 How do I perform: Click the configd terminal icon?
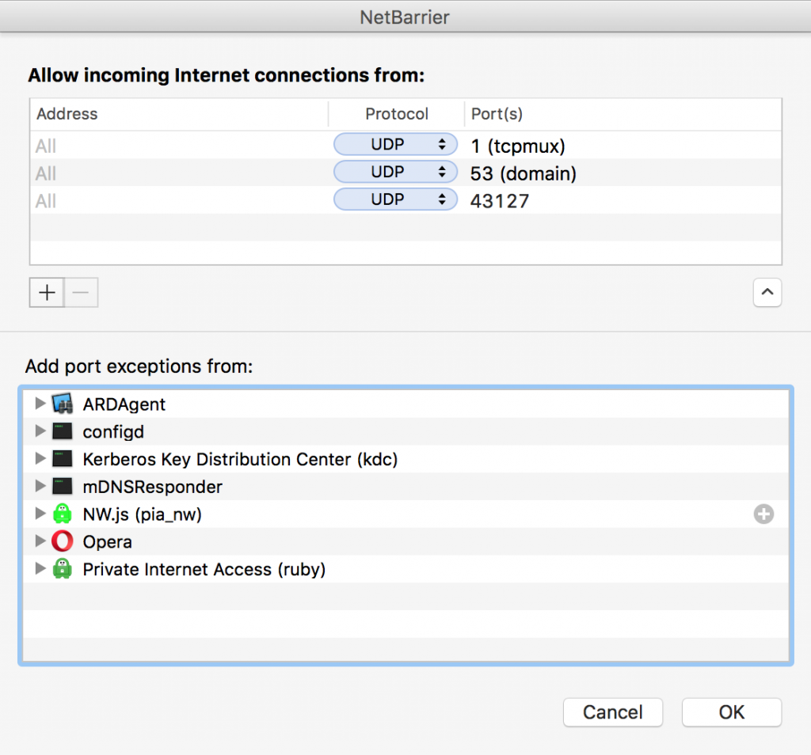click(x=62, y=431)
